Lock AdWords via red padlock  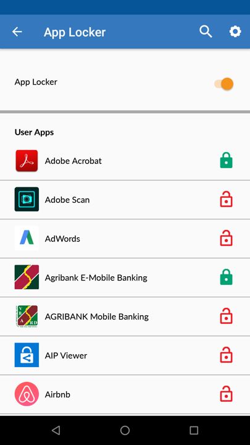pos(226,238)
